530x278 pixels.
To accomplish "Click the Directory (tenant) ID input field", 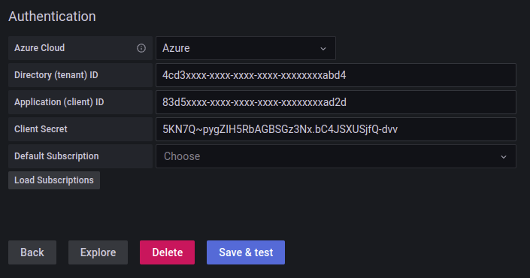I will coord(335,75).
